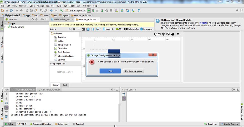Open the Event Log button
Image resolution: width=244 pixels, height=127 pixels.
coord(211,124)
